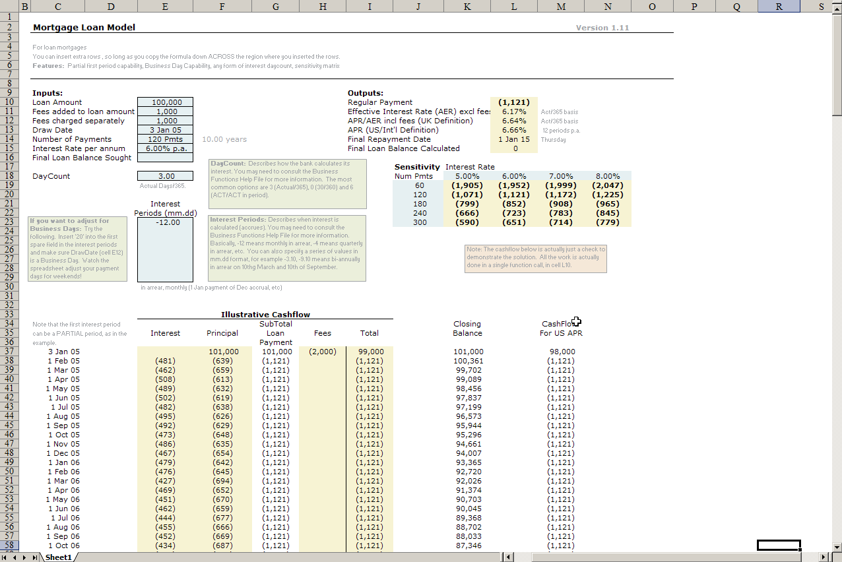The width and height of the screenshot is (842, 562).
Task: Select the Interest Rate 6.00% p.a. cell
Action: [x=165, y=148]
